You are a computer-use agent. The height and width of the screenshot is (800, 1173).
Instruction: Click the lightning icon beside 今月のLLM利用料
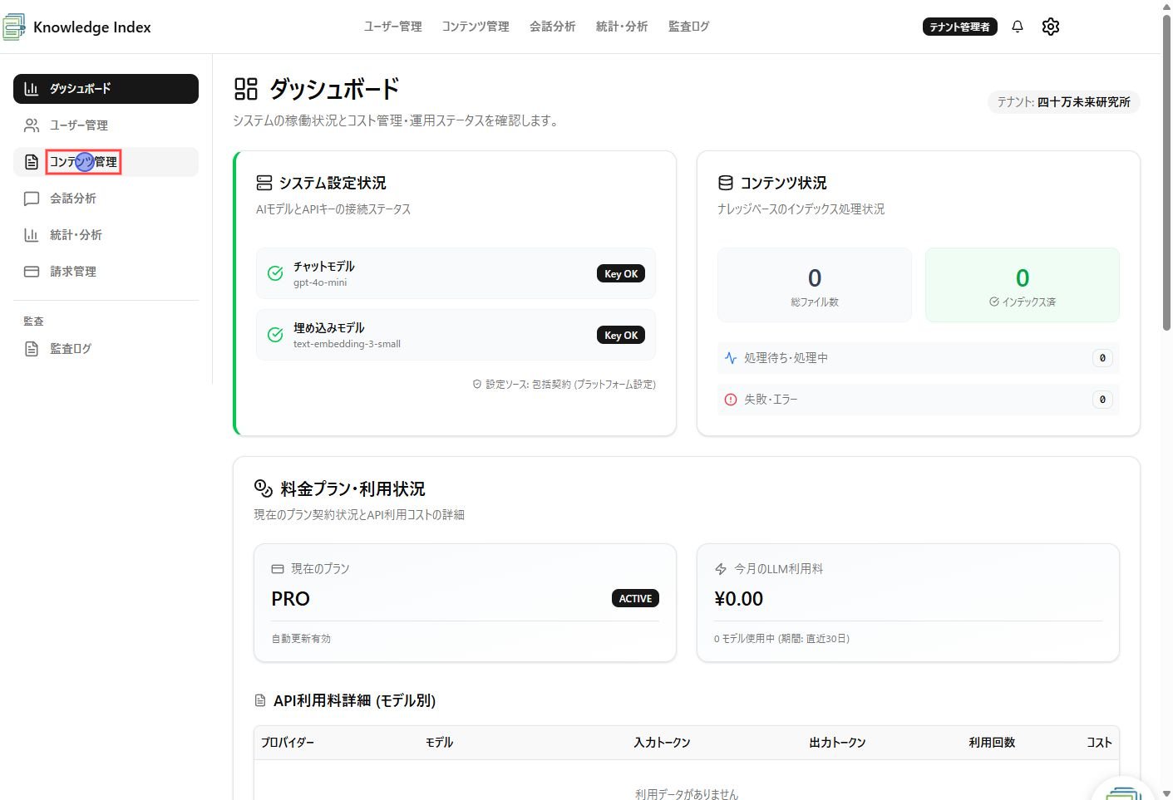pos(721,569)
